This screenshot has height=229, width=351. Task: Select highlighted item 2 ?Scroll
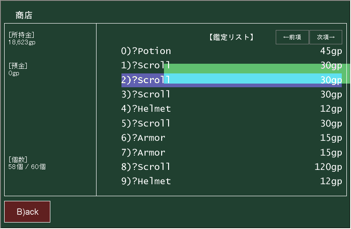tap(146, 80)
